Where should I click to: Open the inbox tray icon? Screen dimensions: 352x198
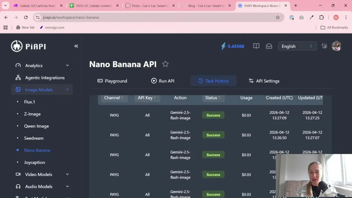[x=269, y=46]
